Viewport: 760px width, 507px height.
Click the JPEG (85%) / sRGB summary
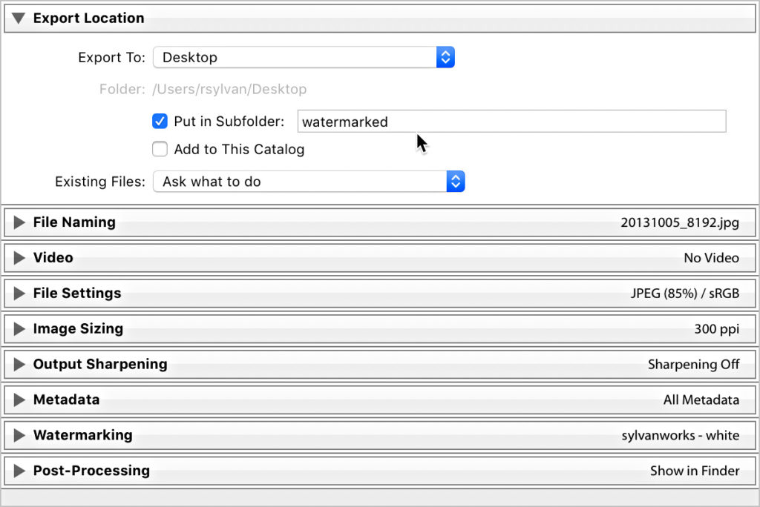click(685, 294)
